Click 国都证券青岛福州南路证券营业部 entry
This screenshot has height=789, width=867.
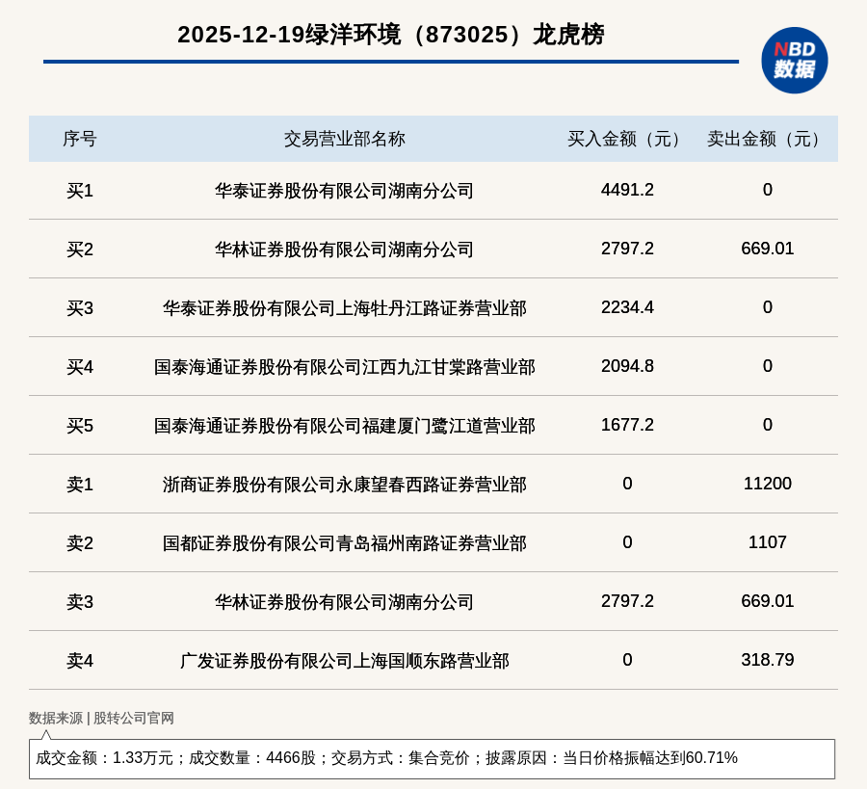coord(344,543)
